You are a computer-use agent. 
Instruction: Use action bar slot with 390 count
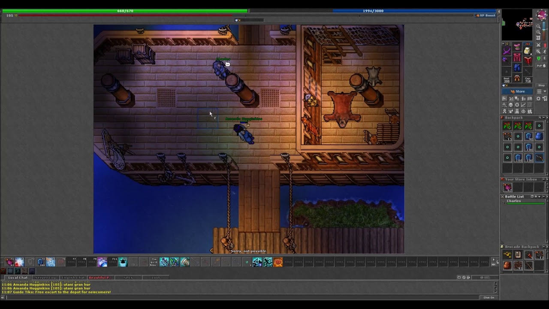point(41,262)
